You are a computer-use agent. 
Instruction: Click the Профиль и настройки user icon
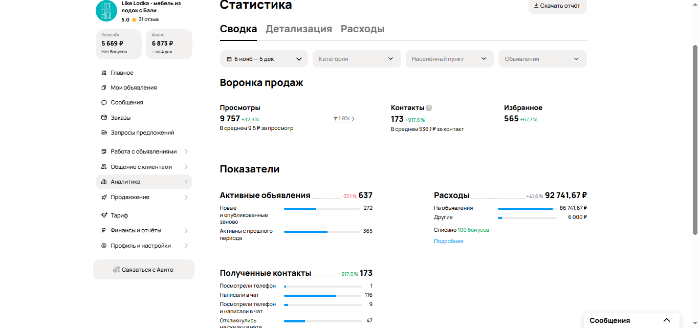click(x=104, y=246)
